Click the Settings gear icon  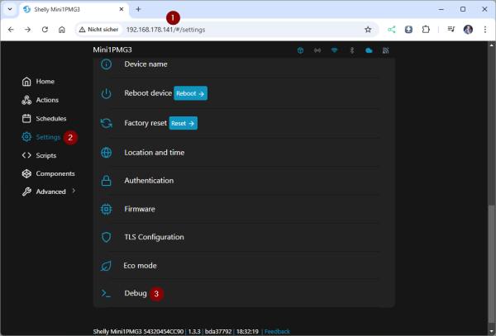[26, 137]
